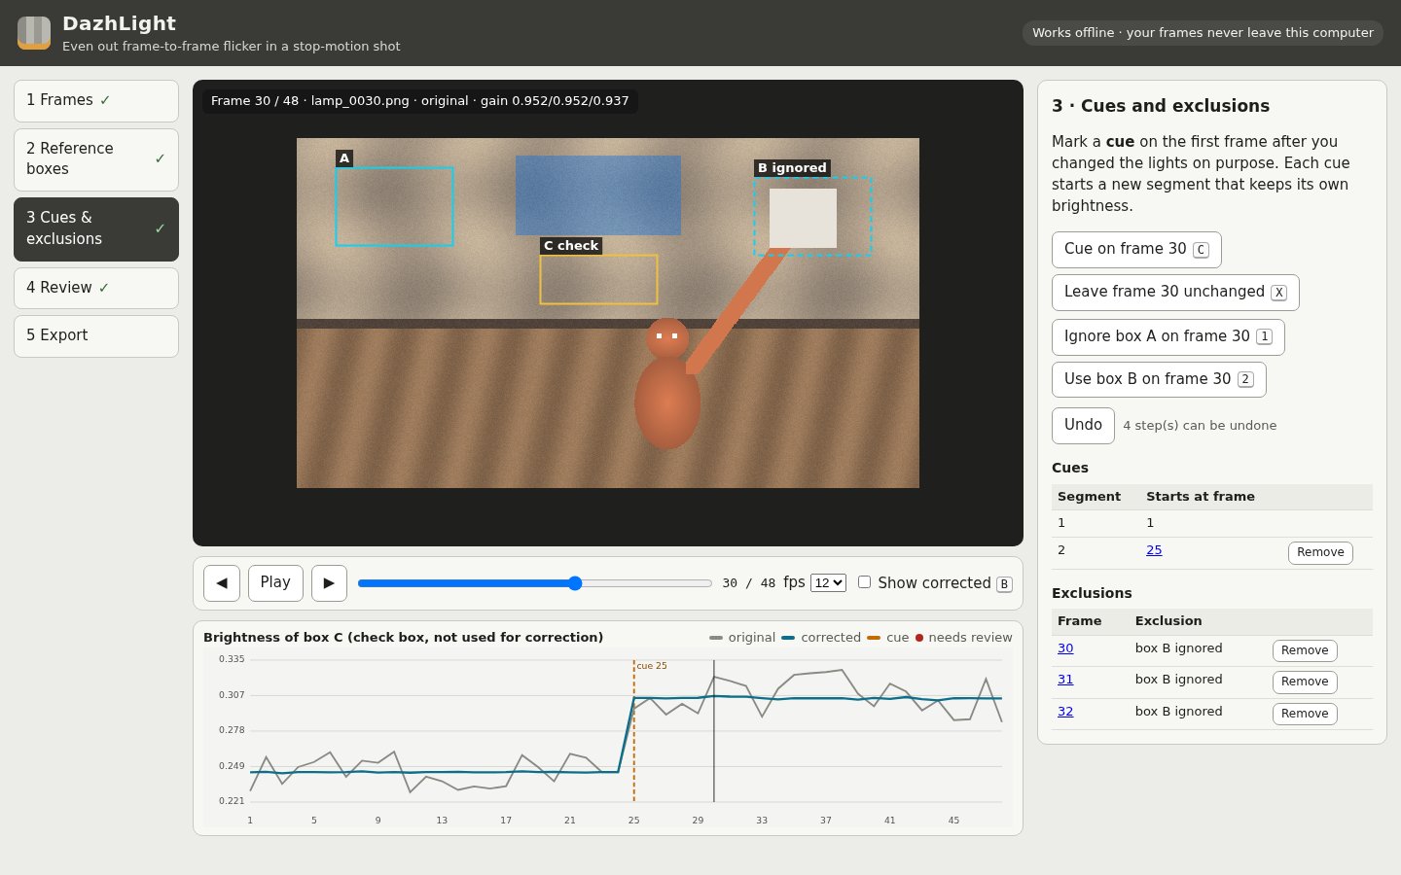Remove the frame 32 exclusion

tap(1305, 714)
